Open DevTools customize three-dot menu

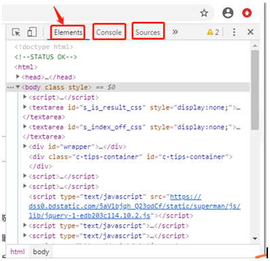(234, 32)
